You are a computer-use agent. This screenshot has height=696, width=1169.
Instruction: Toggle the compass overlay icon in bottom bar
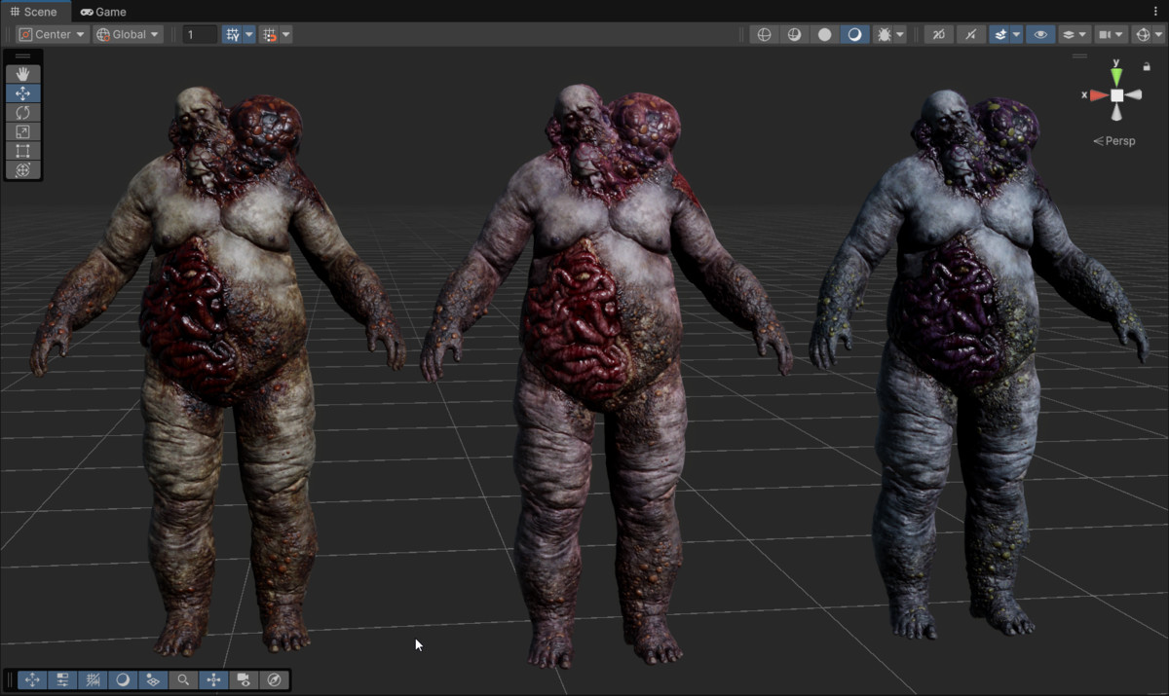click(x=274, y=680)
